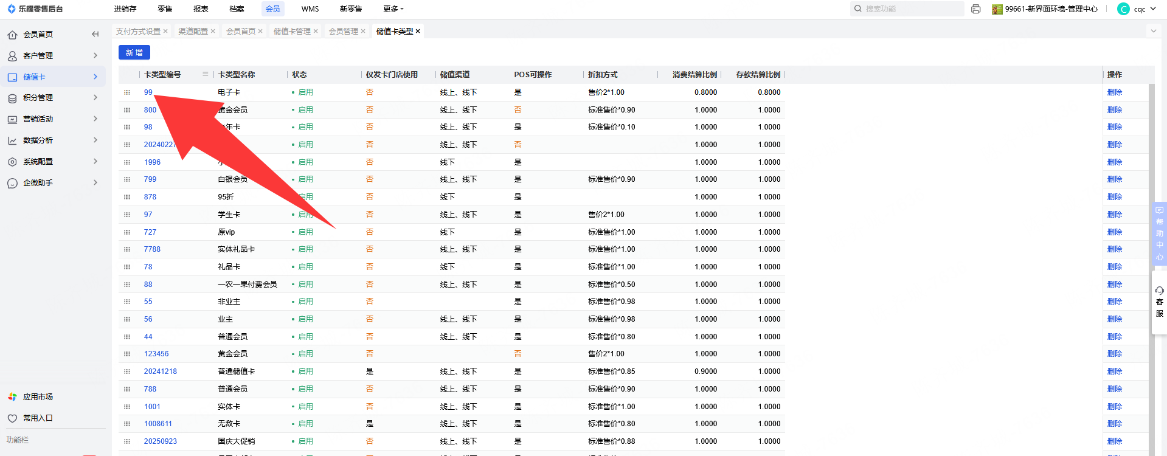The image size is (1167, 456).
Task: Delete the row for card 123456
Action: [x=1115, y=354]
